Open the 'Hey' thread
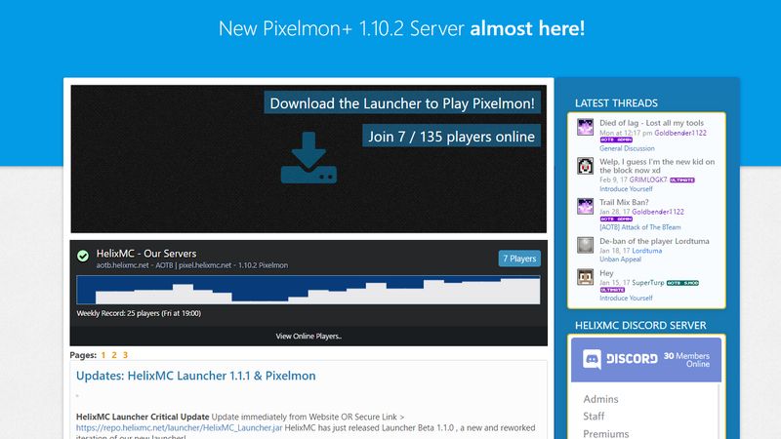781x439 pixels. 606,273
